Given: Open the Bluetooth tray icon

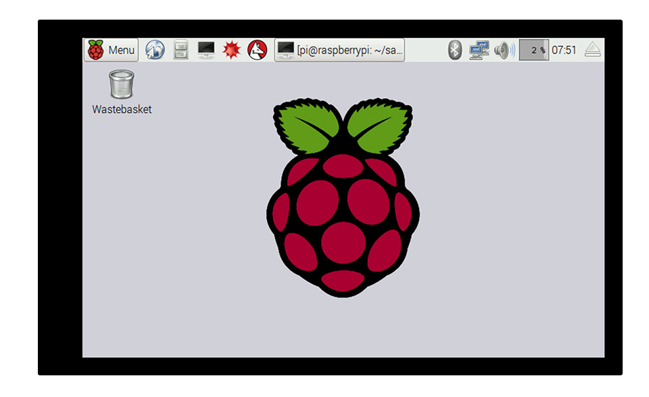Looking at the screenshot, I should [454, 50].
